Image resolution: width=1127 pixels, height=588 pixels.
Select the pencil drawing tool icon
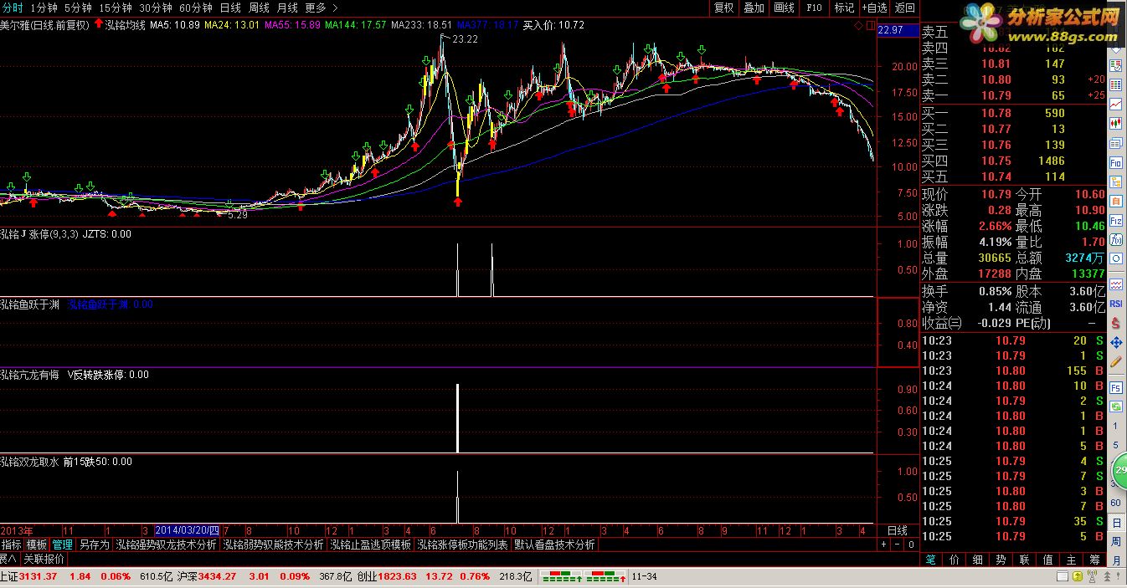(1115, 361)
